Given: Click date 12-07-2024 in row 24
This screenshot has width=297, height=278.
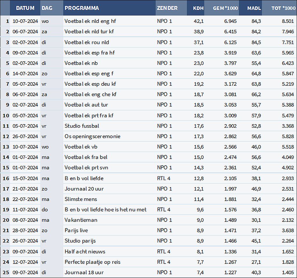Looking at the screenshot, I should pyautogui.click(x=25, y=262).
